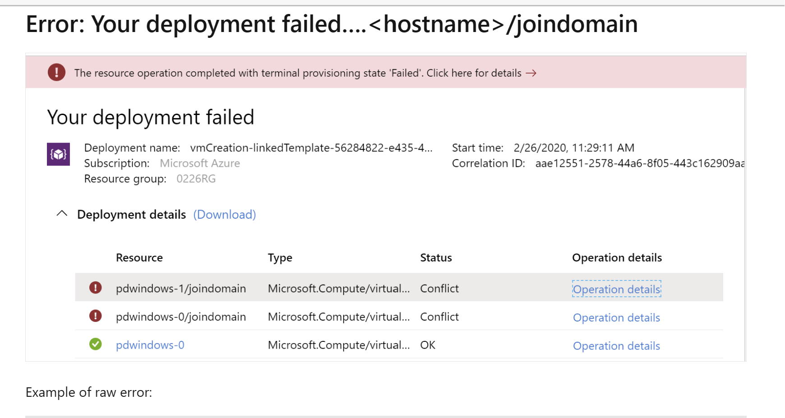Open Operation details for pdwindows-0
Image resolution: width=785 pixels, height=418 pixels.
[616, 346]
